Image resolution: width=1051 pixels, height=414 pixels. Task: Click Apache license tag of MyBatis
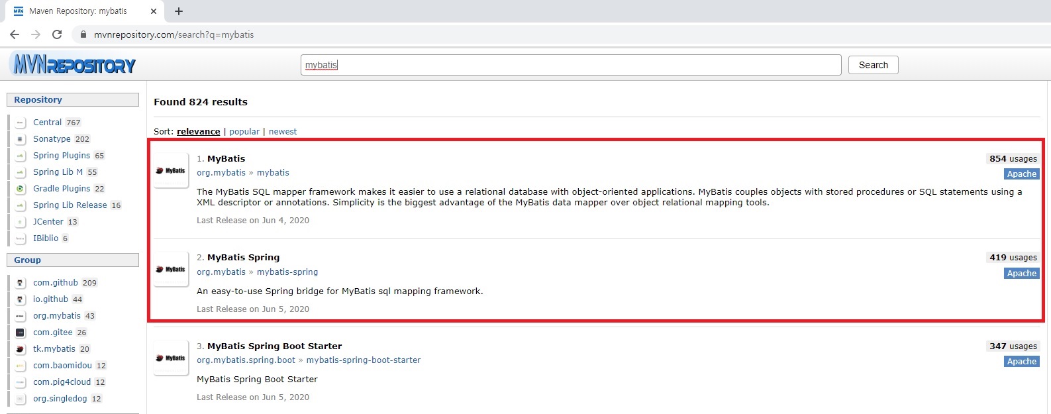click(1022, 174)
